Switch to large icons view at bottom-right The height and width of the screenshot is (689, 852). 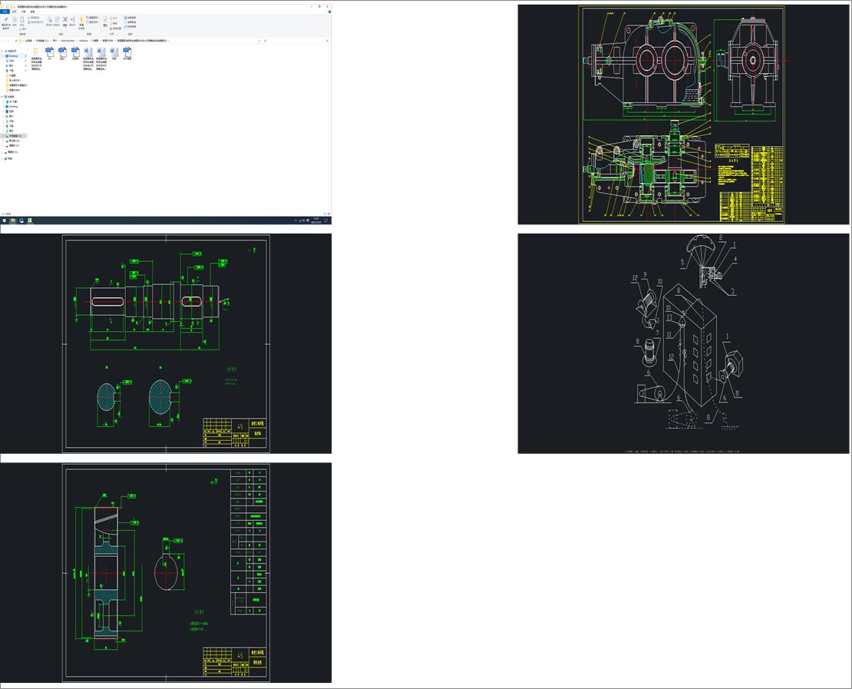329,214
